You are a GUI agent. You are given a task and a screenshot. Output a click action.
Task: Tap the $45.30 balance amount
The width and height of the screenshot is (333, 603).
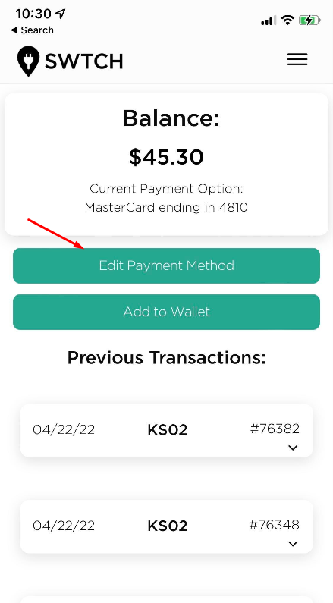167,157
